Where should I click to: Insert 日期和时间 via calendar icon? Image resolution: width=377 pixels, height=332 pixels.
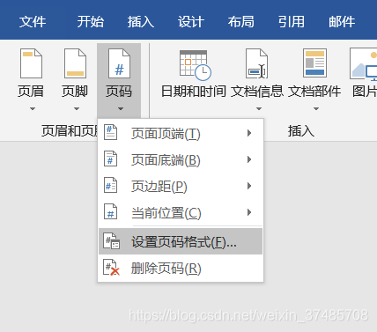tap(196, 65)
